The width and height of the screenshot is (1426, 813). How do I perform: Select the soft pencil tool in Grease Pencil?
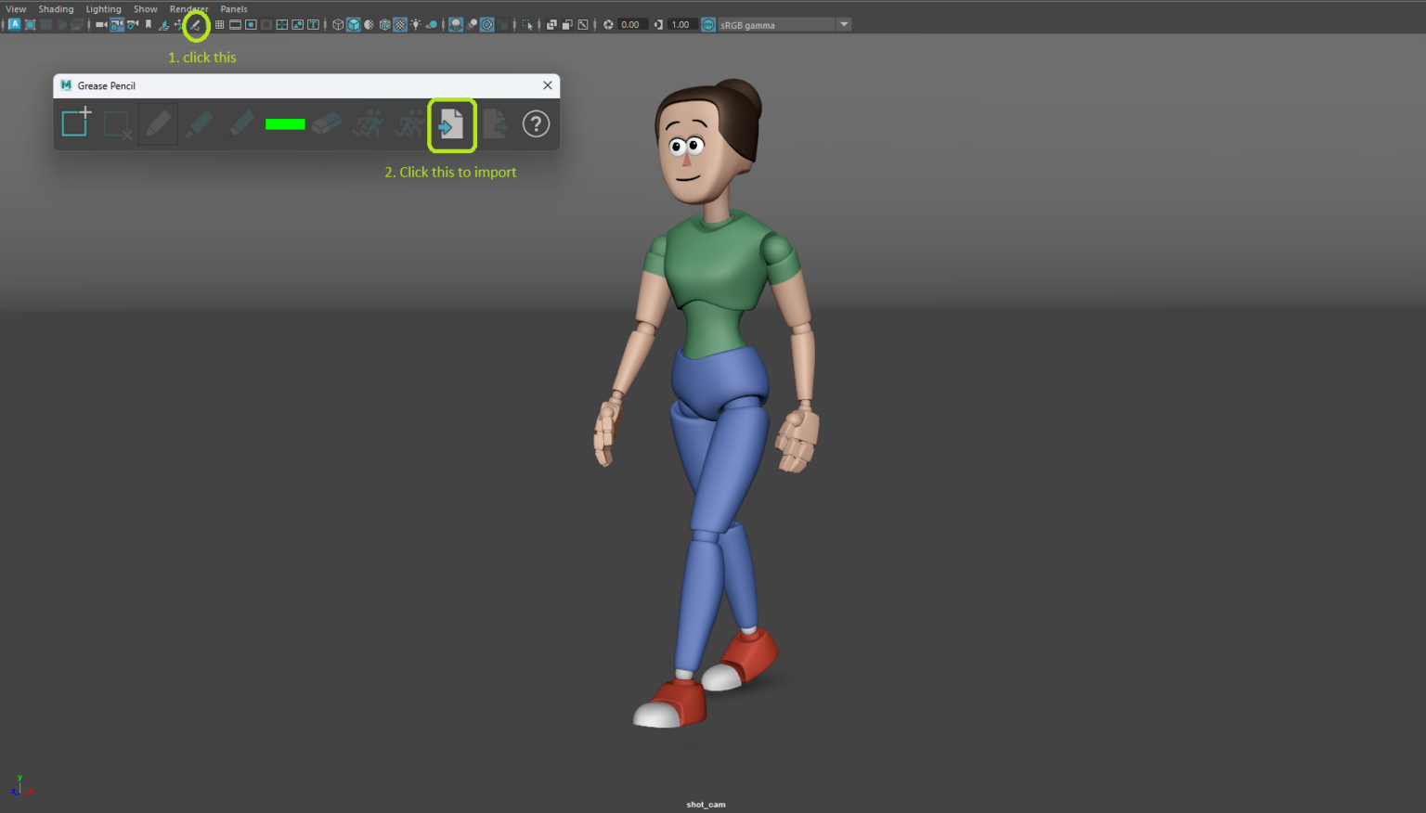(x=242, y=123)
